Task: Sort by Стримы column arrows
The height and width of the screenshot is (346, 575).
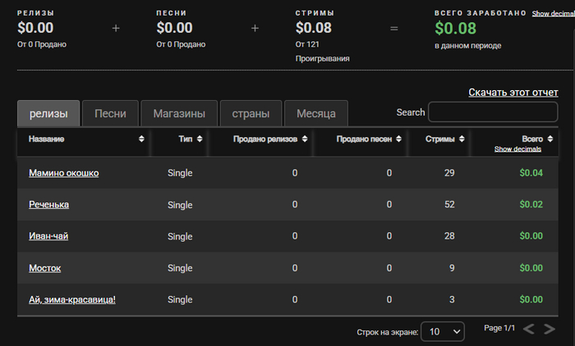Action: coord(462,139)
